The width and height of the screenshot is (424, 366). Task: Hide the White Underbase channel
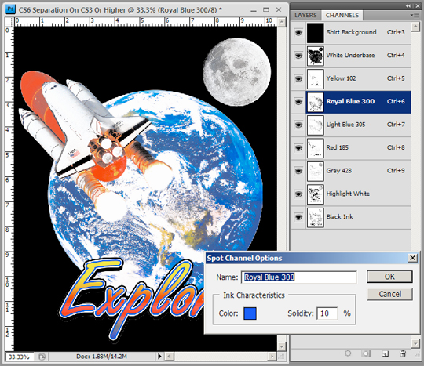[298, 56]
